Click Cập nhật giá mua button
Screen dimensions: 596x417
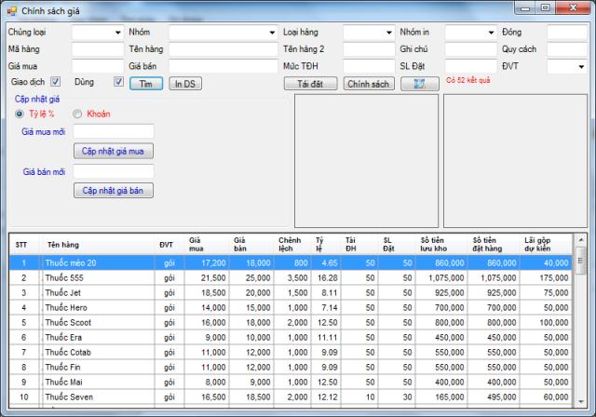pos(114,151)
